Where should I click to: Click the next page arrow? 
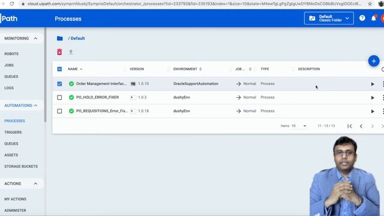[x=372, y=126]
